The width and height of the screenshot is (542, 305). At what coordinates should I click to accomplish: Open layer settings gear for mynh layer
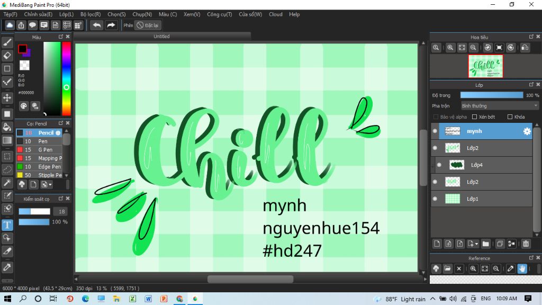pos(527,131)
